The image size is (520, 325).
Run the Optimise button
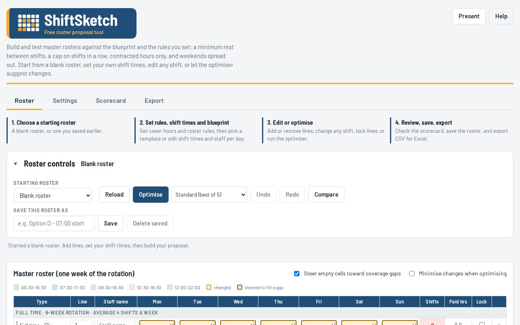point(151,195)
